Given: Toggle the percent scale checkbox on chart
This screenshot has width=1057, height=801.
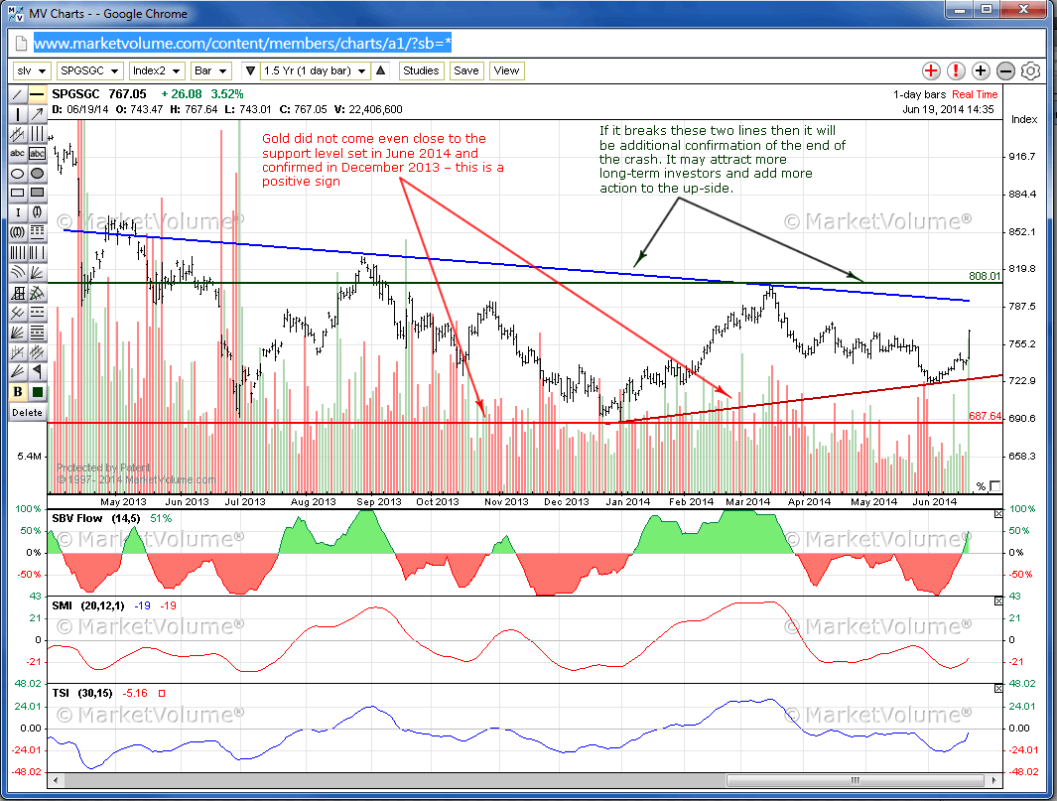Looking at the screenshot, I should tap(994, 485).
